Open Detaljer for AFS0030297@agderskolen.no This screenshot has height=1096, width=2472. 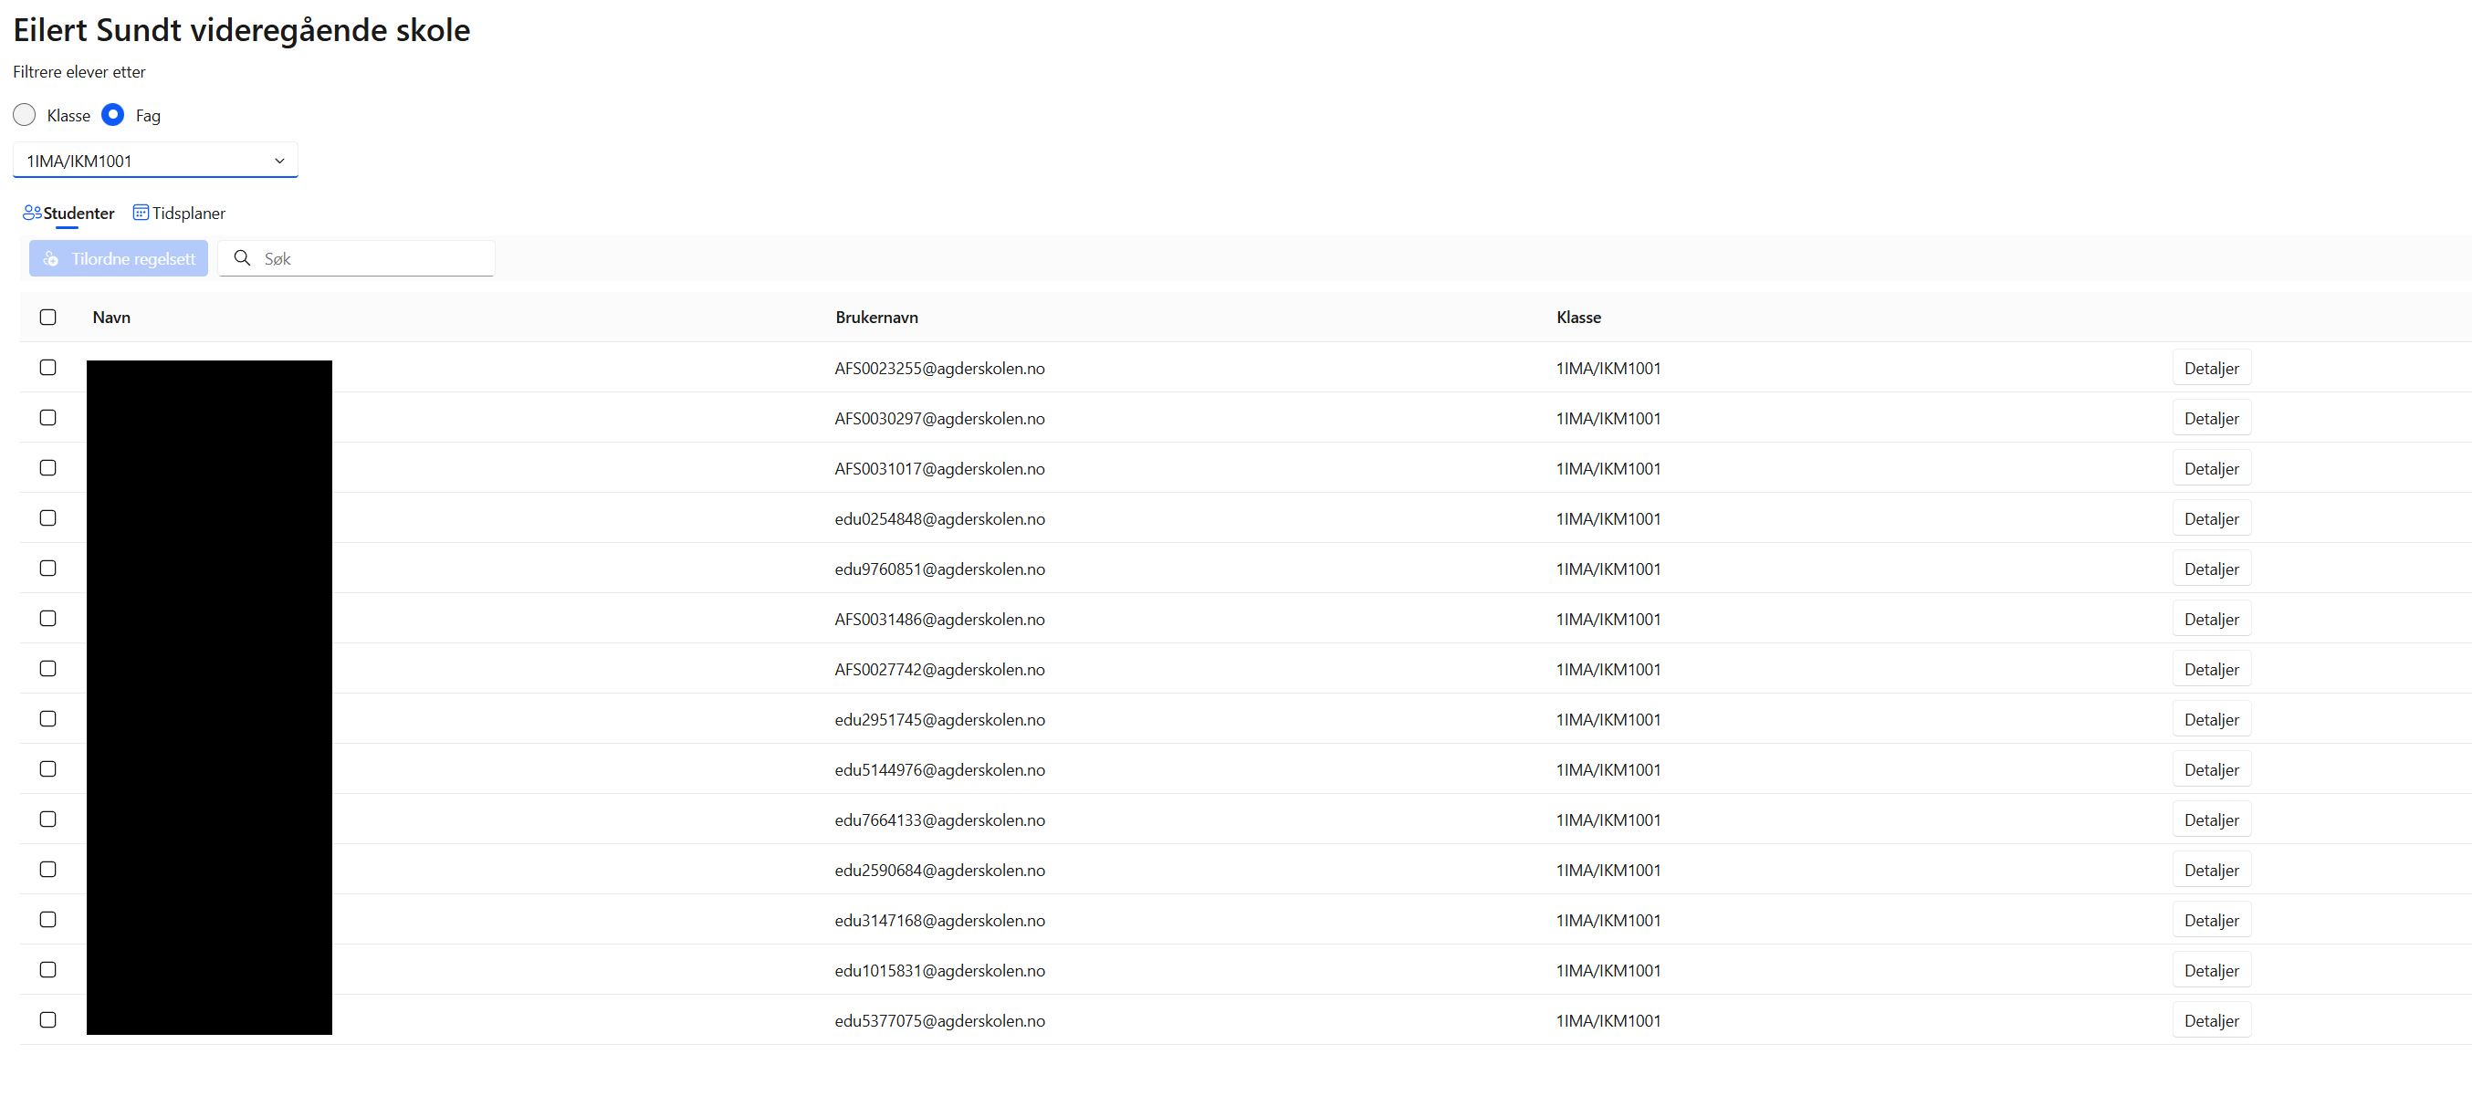[2210, 419]
